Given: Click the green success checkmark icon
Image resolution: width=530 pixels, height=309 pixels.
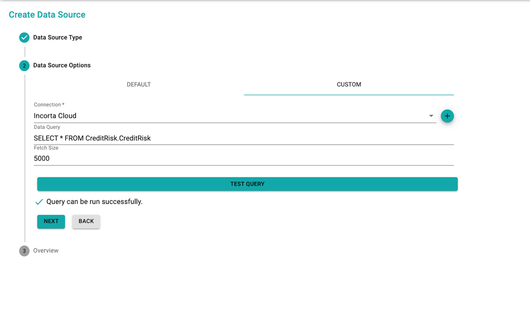Looking at the screenshot, I should pyautogui.click(x=39, y=202).
